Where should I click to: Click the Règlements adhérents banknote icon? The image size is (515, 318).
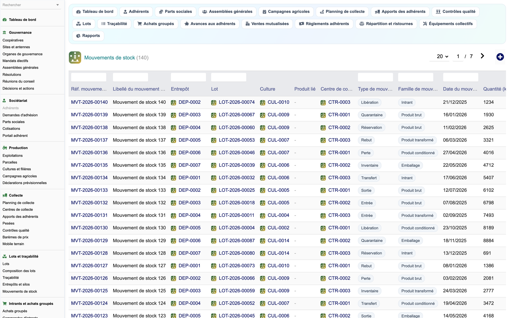pos(301,24)
